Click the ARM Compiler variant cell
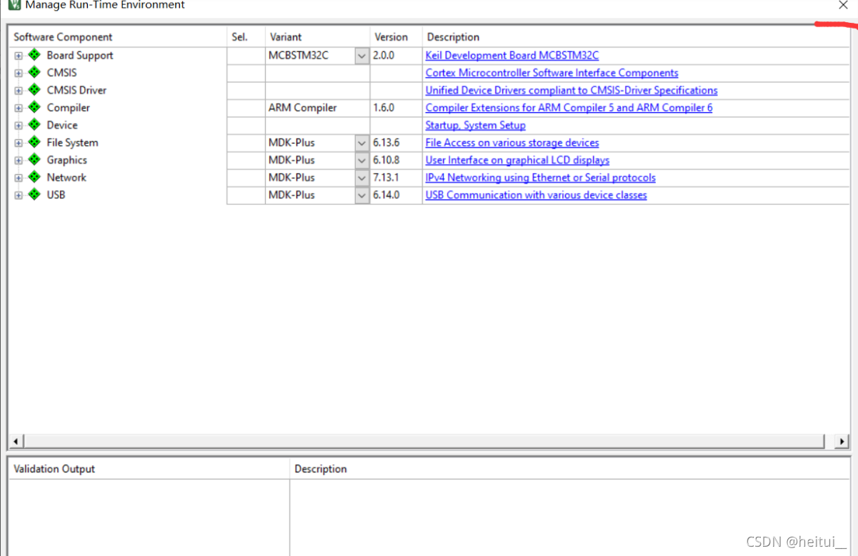Image resolution: width=858 pixels, height=556 pixels. click(317, 108)
